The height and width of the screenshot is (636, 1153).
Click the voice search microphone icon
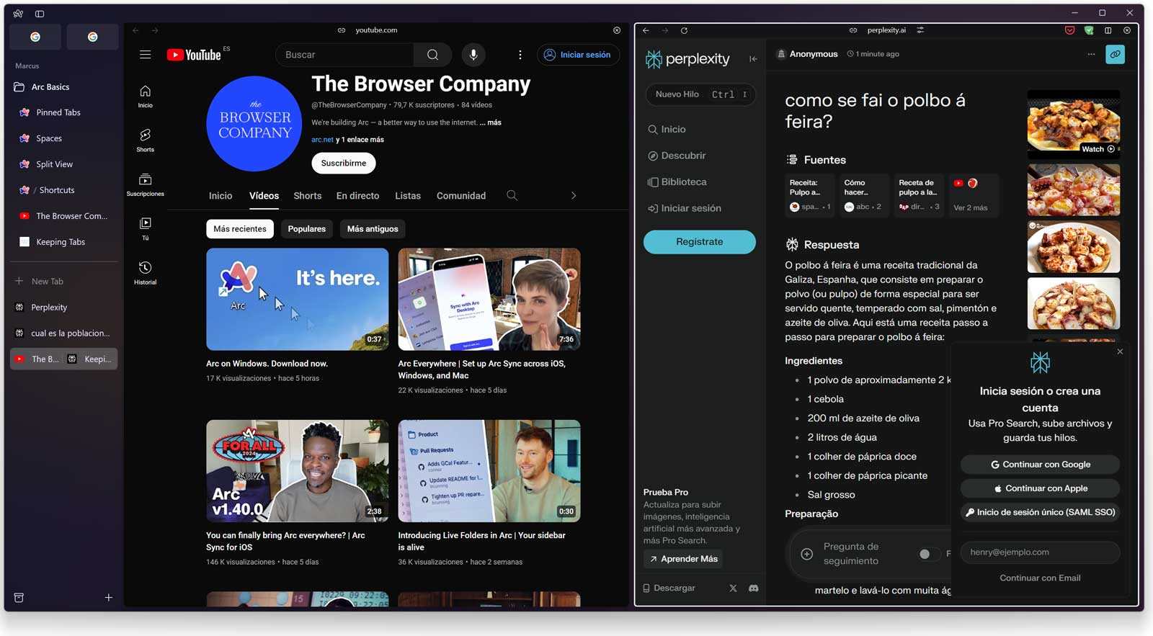473,55
